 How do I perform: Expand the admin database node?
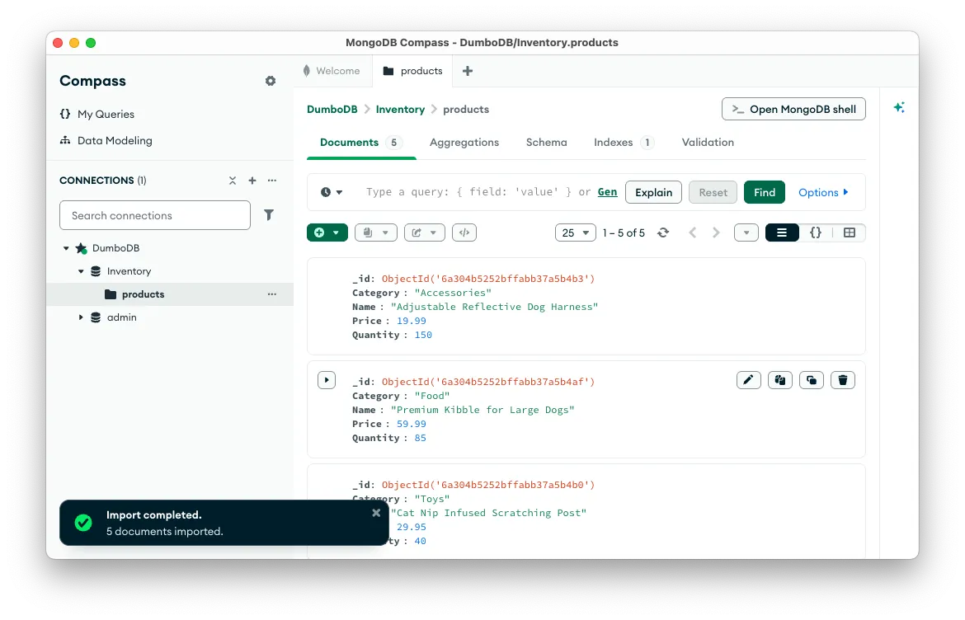[x=81, y=318]
